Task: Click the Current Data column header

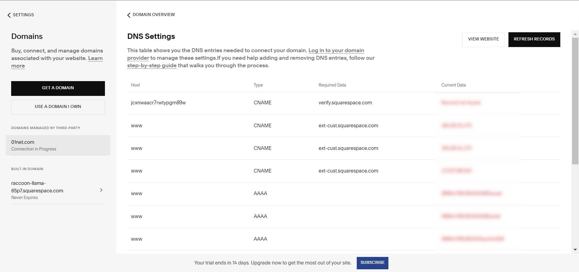Action: pyautogui.click(x=453, y=85)
